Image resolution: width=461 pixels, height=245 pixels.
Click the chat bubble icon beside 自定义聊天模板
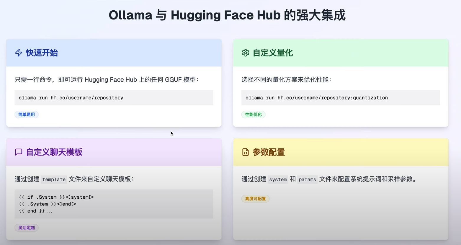coord(19,152)
